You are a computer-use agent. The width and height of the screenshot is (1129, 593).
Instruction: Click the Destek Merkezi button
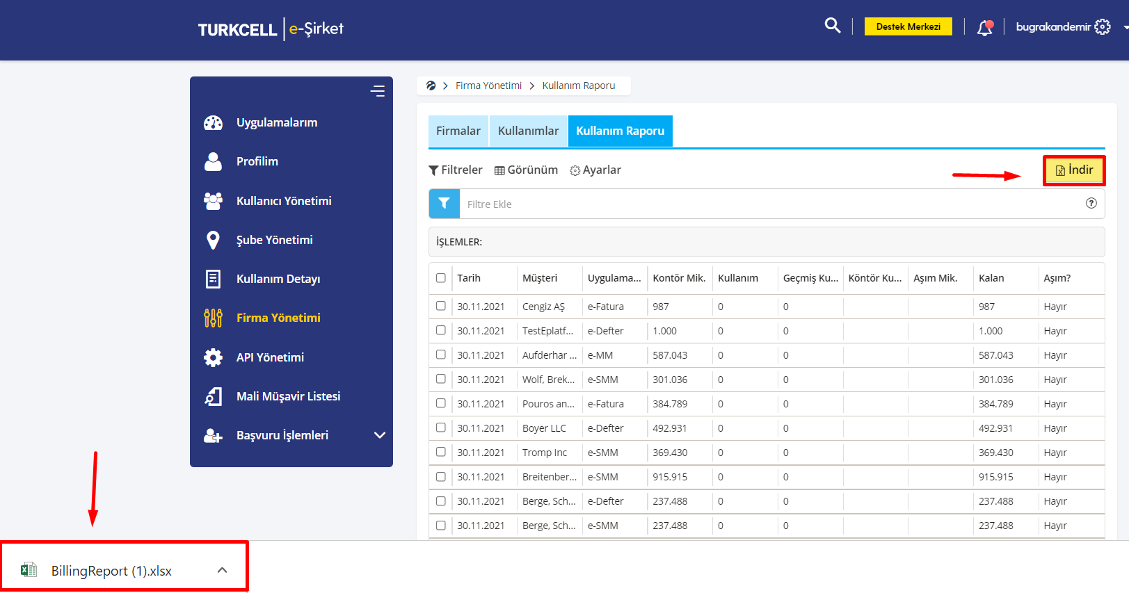pyautogui.click(x=908, y=26)
